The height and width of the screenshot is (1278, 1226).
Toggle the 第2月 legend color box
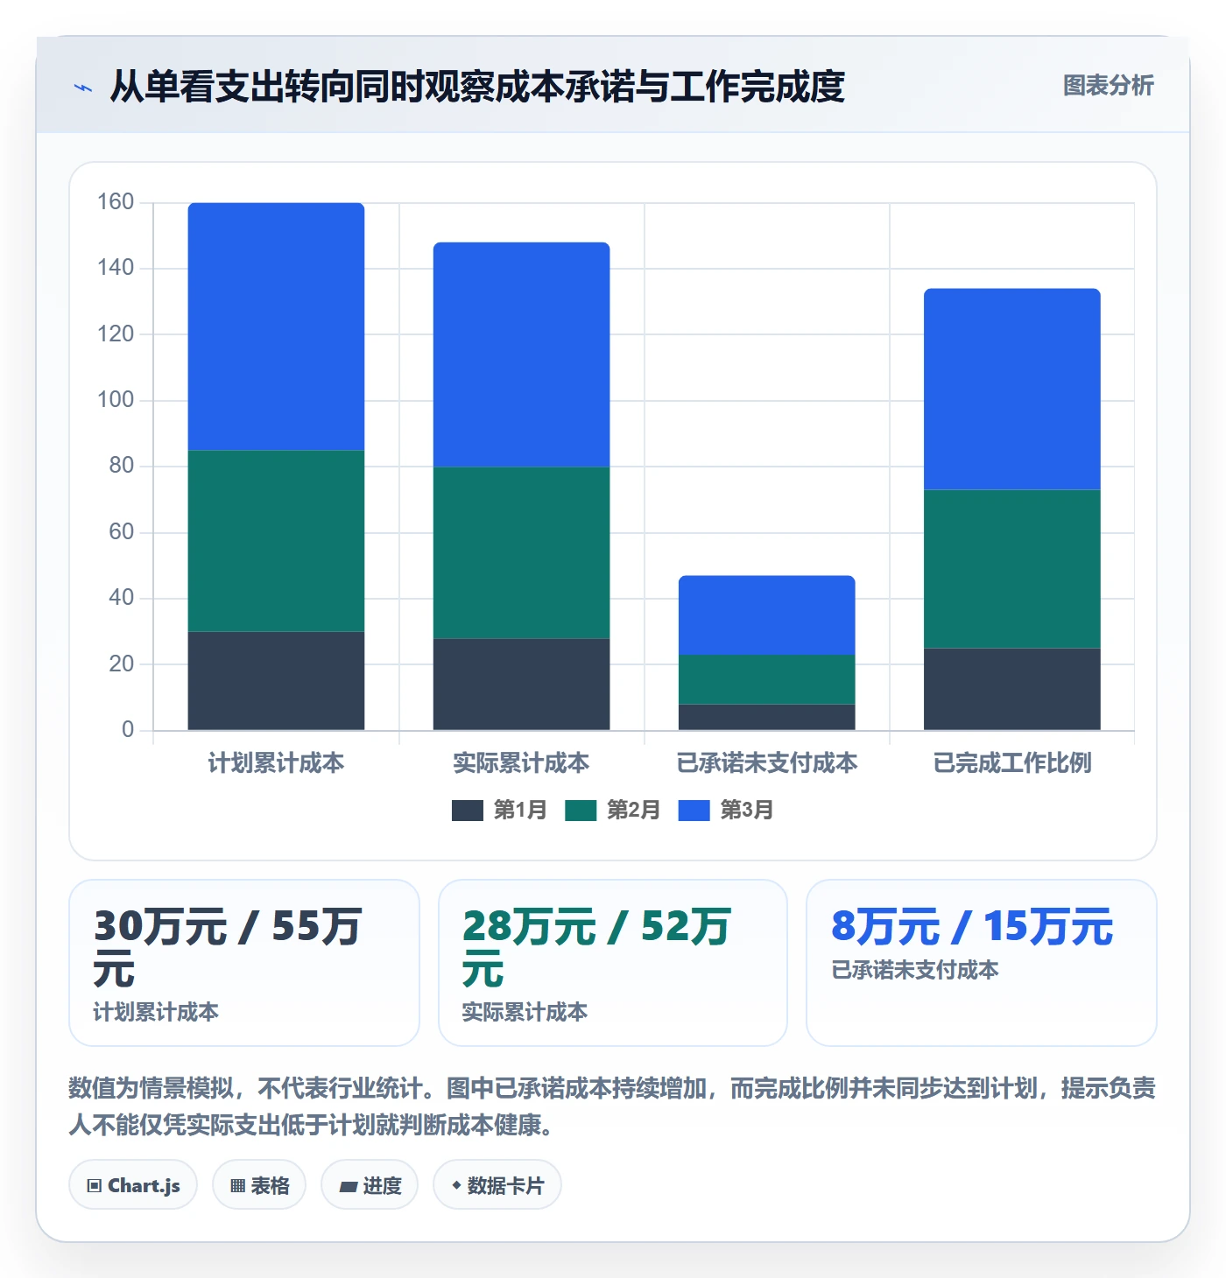coord(581,811)
